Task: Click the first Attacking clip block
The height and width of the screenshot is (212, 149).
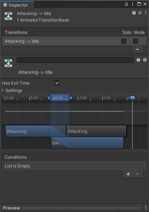Action: 35,131
